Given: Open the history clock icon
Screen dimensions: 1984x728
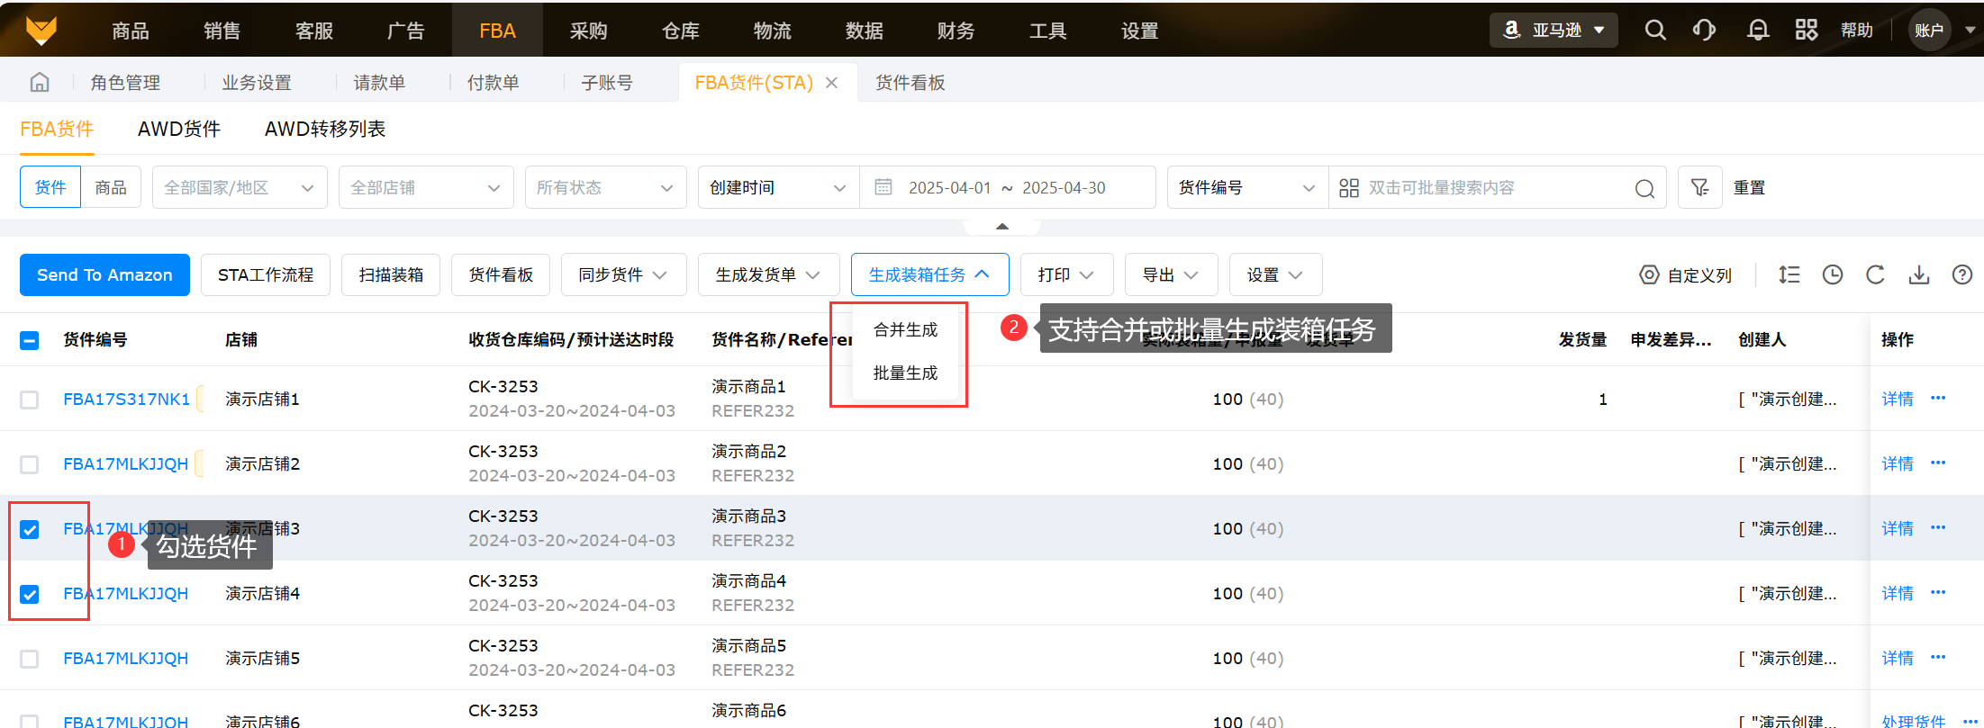Looking at the screenshot, I should [1832, 275].
